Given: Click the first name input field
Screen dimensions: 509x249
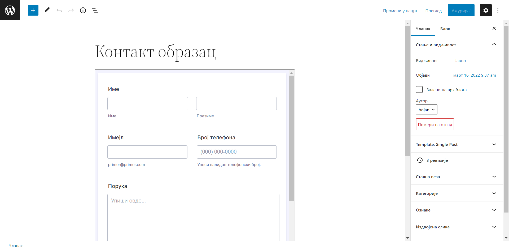Looking at the screenshot, I should 148,104.
